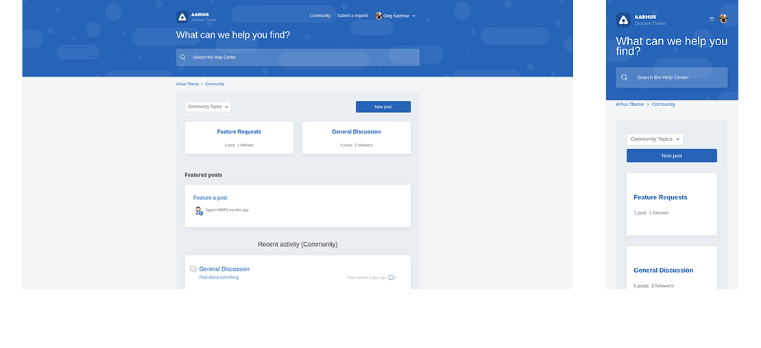Click the desktop Search the Help Center field
This screenshot has width=761, height=348.
click(302, 58)
